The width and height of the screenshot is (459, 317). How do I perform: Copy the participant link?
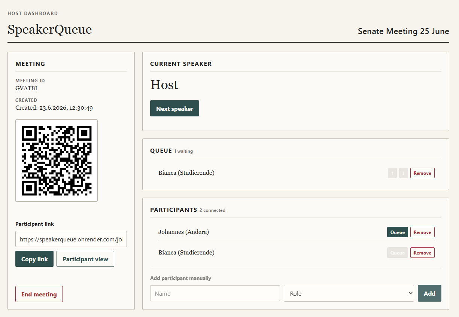[34, 259]
